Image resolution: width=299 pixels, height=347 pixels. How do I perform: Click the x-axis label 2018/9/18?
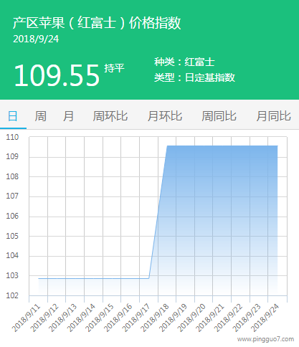click(154, 318)
